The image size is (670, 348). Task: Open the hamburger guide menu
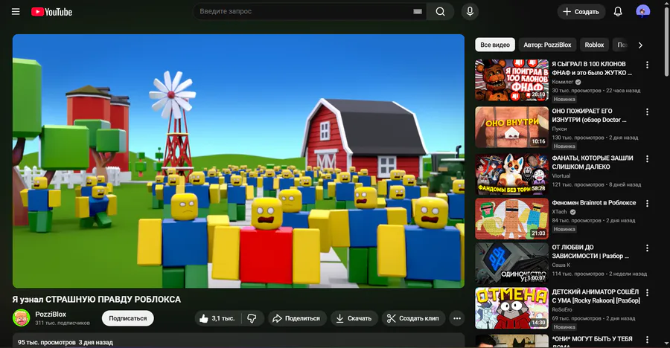coord(16,12)
